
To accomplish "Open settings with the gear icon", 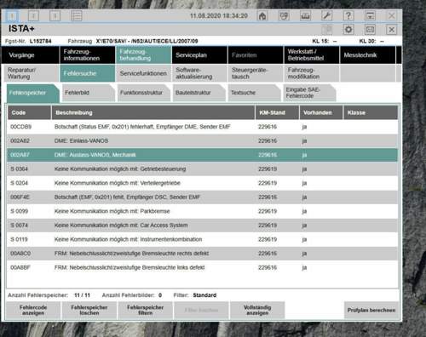I will [348, 30].
